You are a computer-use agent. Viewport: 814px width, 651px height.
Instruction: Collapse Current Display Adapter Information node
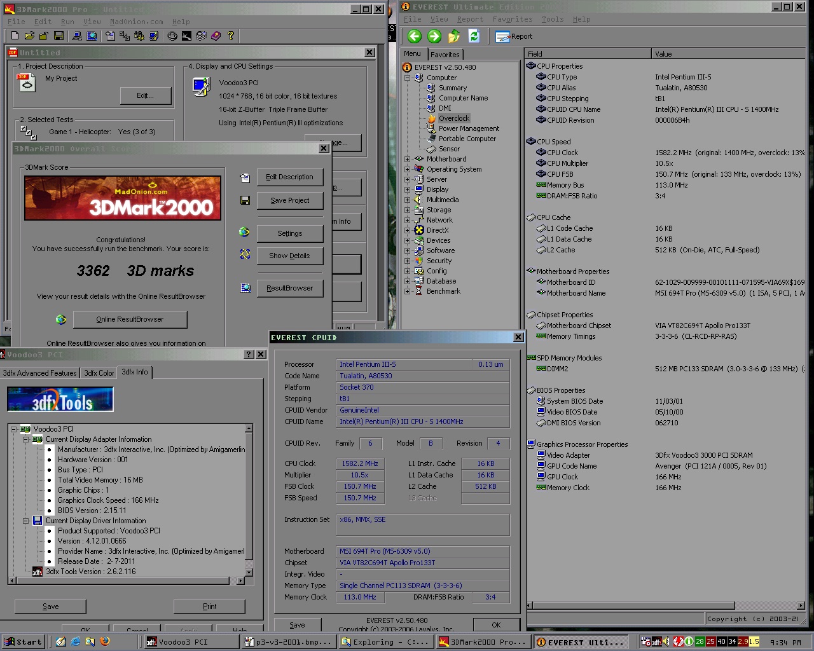26,439
